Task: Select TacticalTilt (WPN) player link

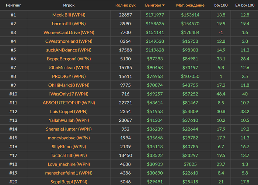Action: [69, 156]
